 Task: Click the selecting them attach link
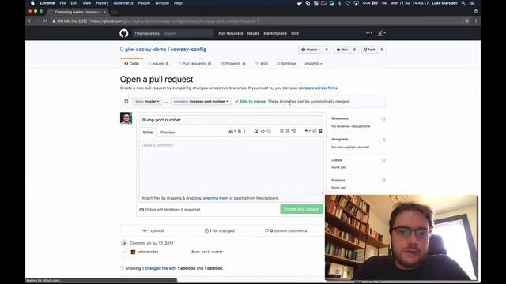point(215,198)
